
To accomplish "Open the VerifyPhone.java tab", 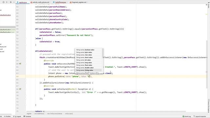I will click(60, 2).
